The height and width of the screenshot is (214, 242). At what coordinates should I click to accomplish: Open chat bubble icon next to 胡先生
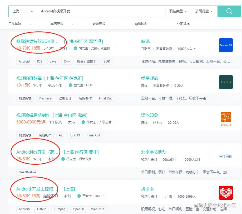click(76, 48)
